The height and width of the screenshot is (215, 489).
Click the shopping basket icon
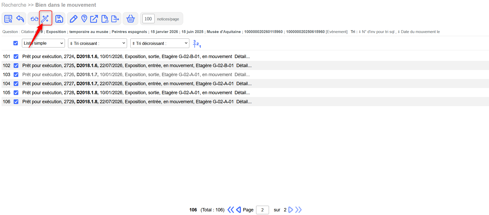(x=131, y=19)
